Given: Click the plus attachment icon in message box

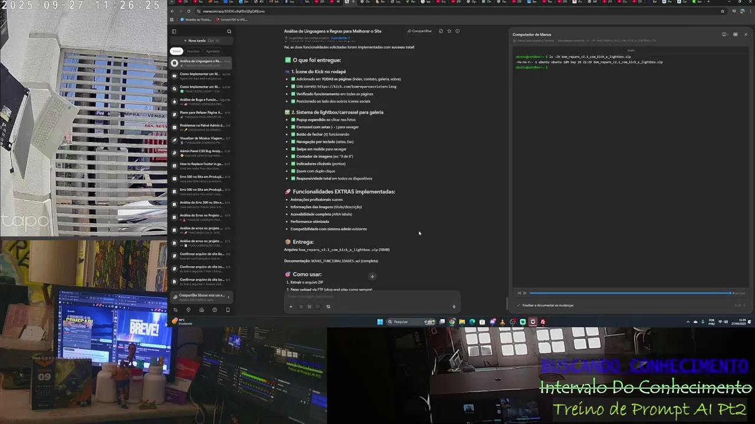Looking at the screenshot, I should point(291,306).
